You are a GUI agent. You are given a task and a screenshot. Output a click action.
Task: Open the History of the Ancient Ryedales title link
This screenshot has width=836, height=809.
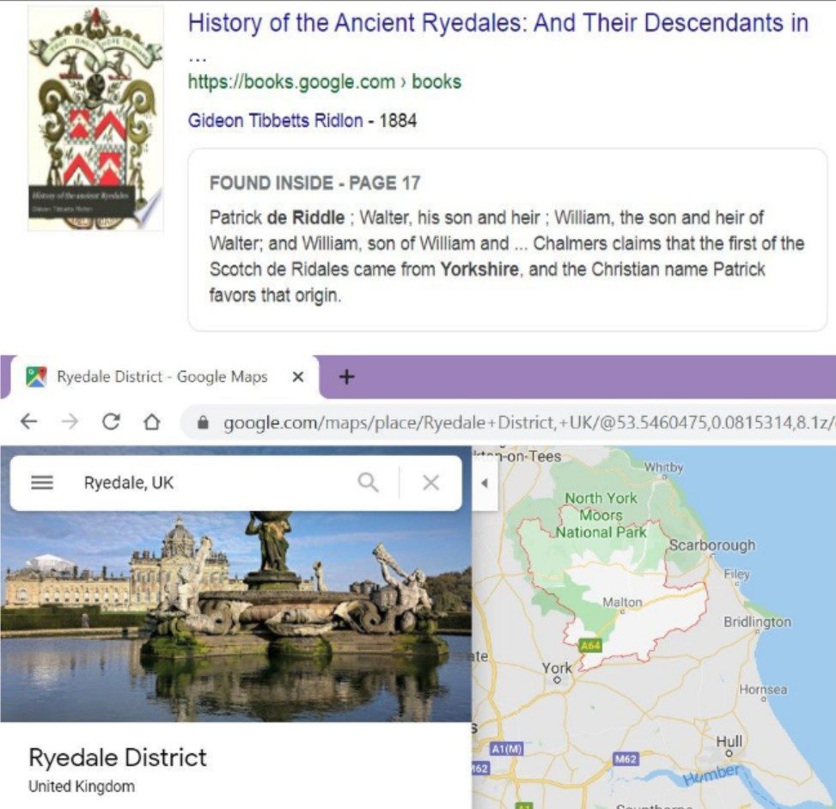click(x=498, y=24)
